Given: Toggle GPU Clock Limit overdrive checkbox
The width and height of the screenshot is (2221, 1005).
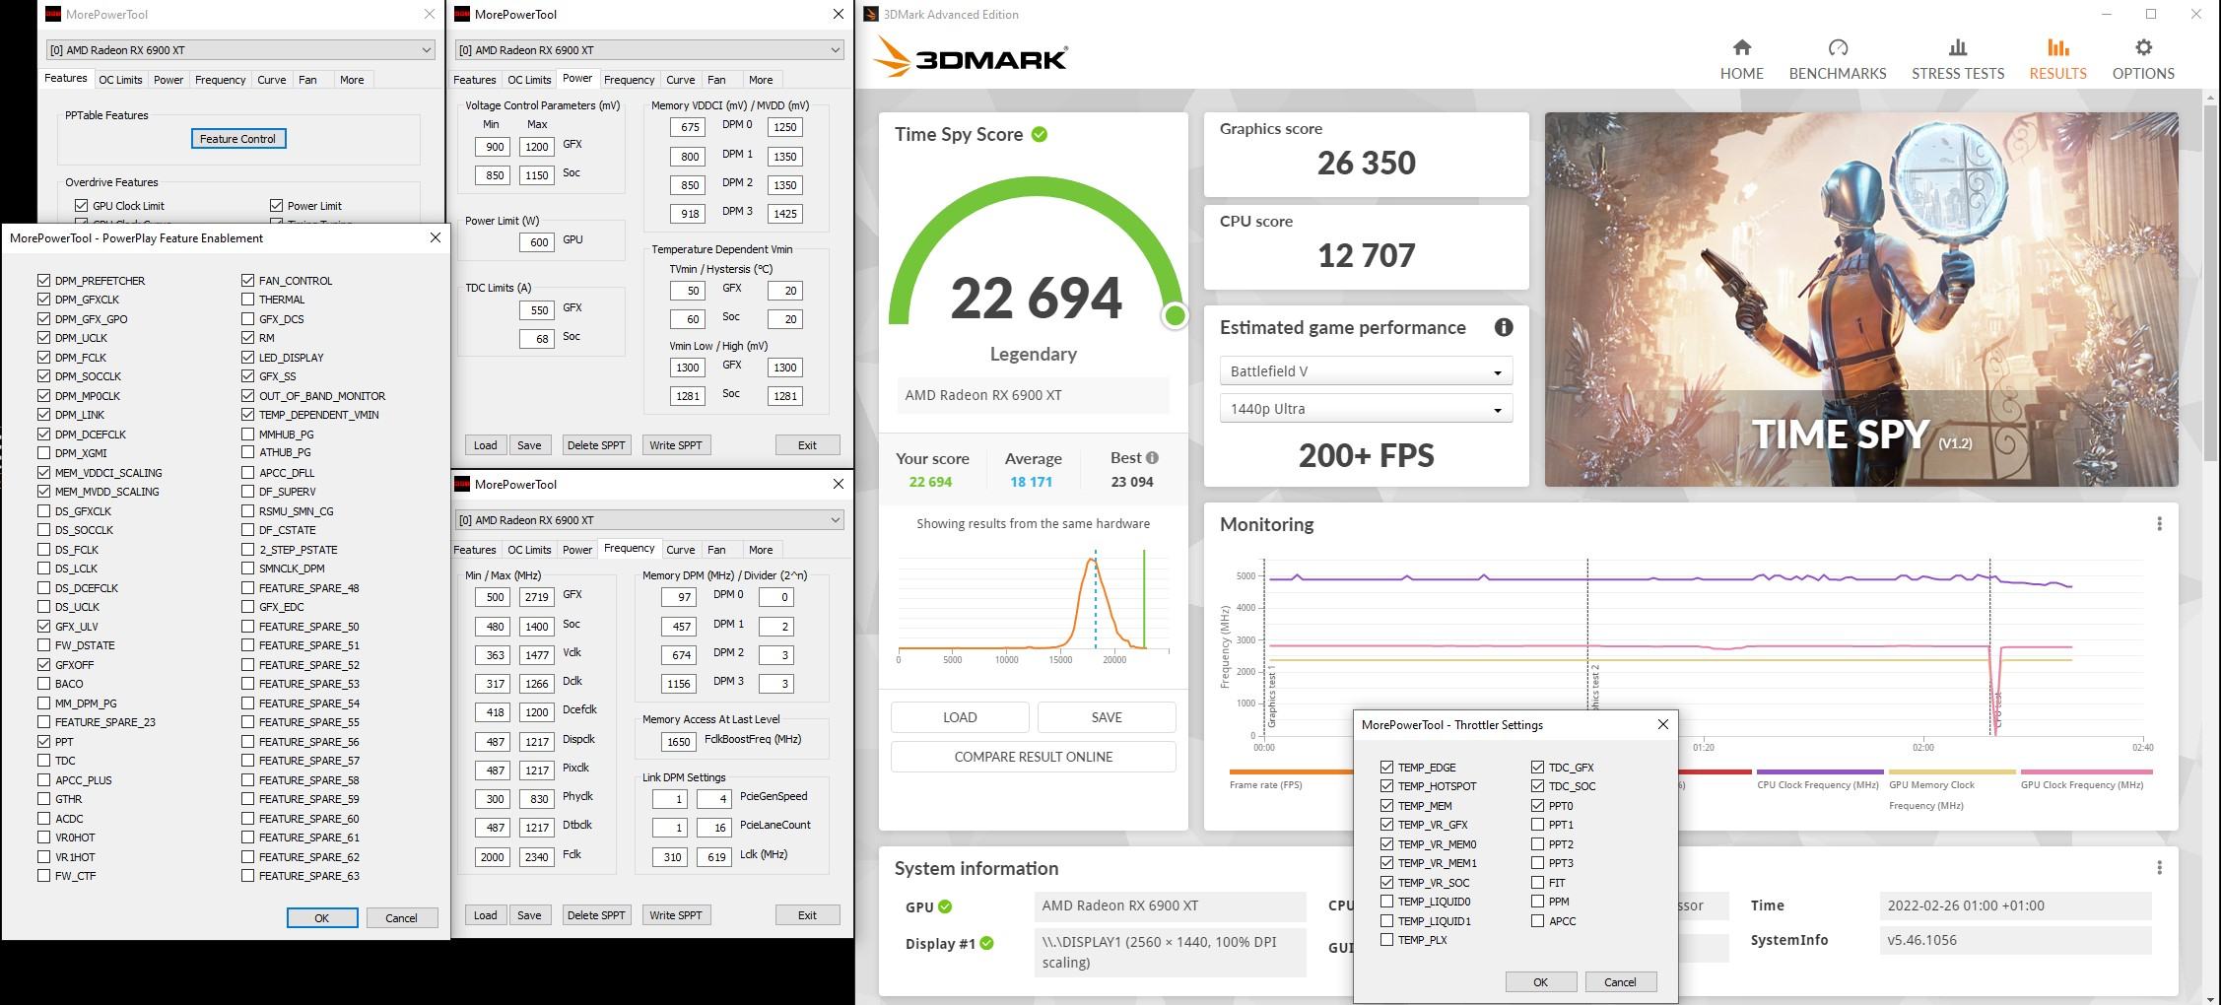Looking at the screenshot, I should pos(81,206).
